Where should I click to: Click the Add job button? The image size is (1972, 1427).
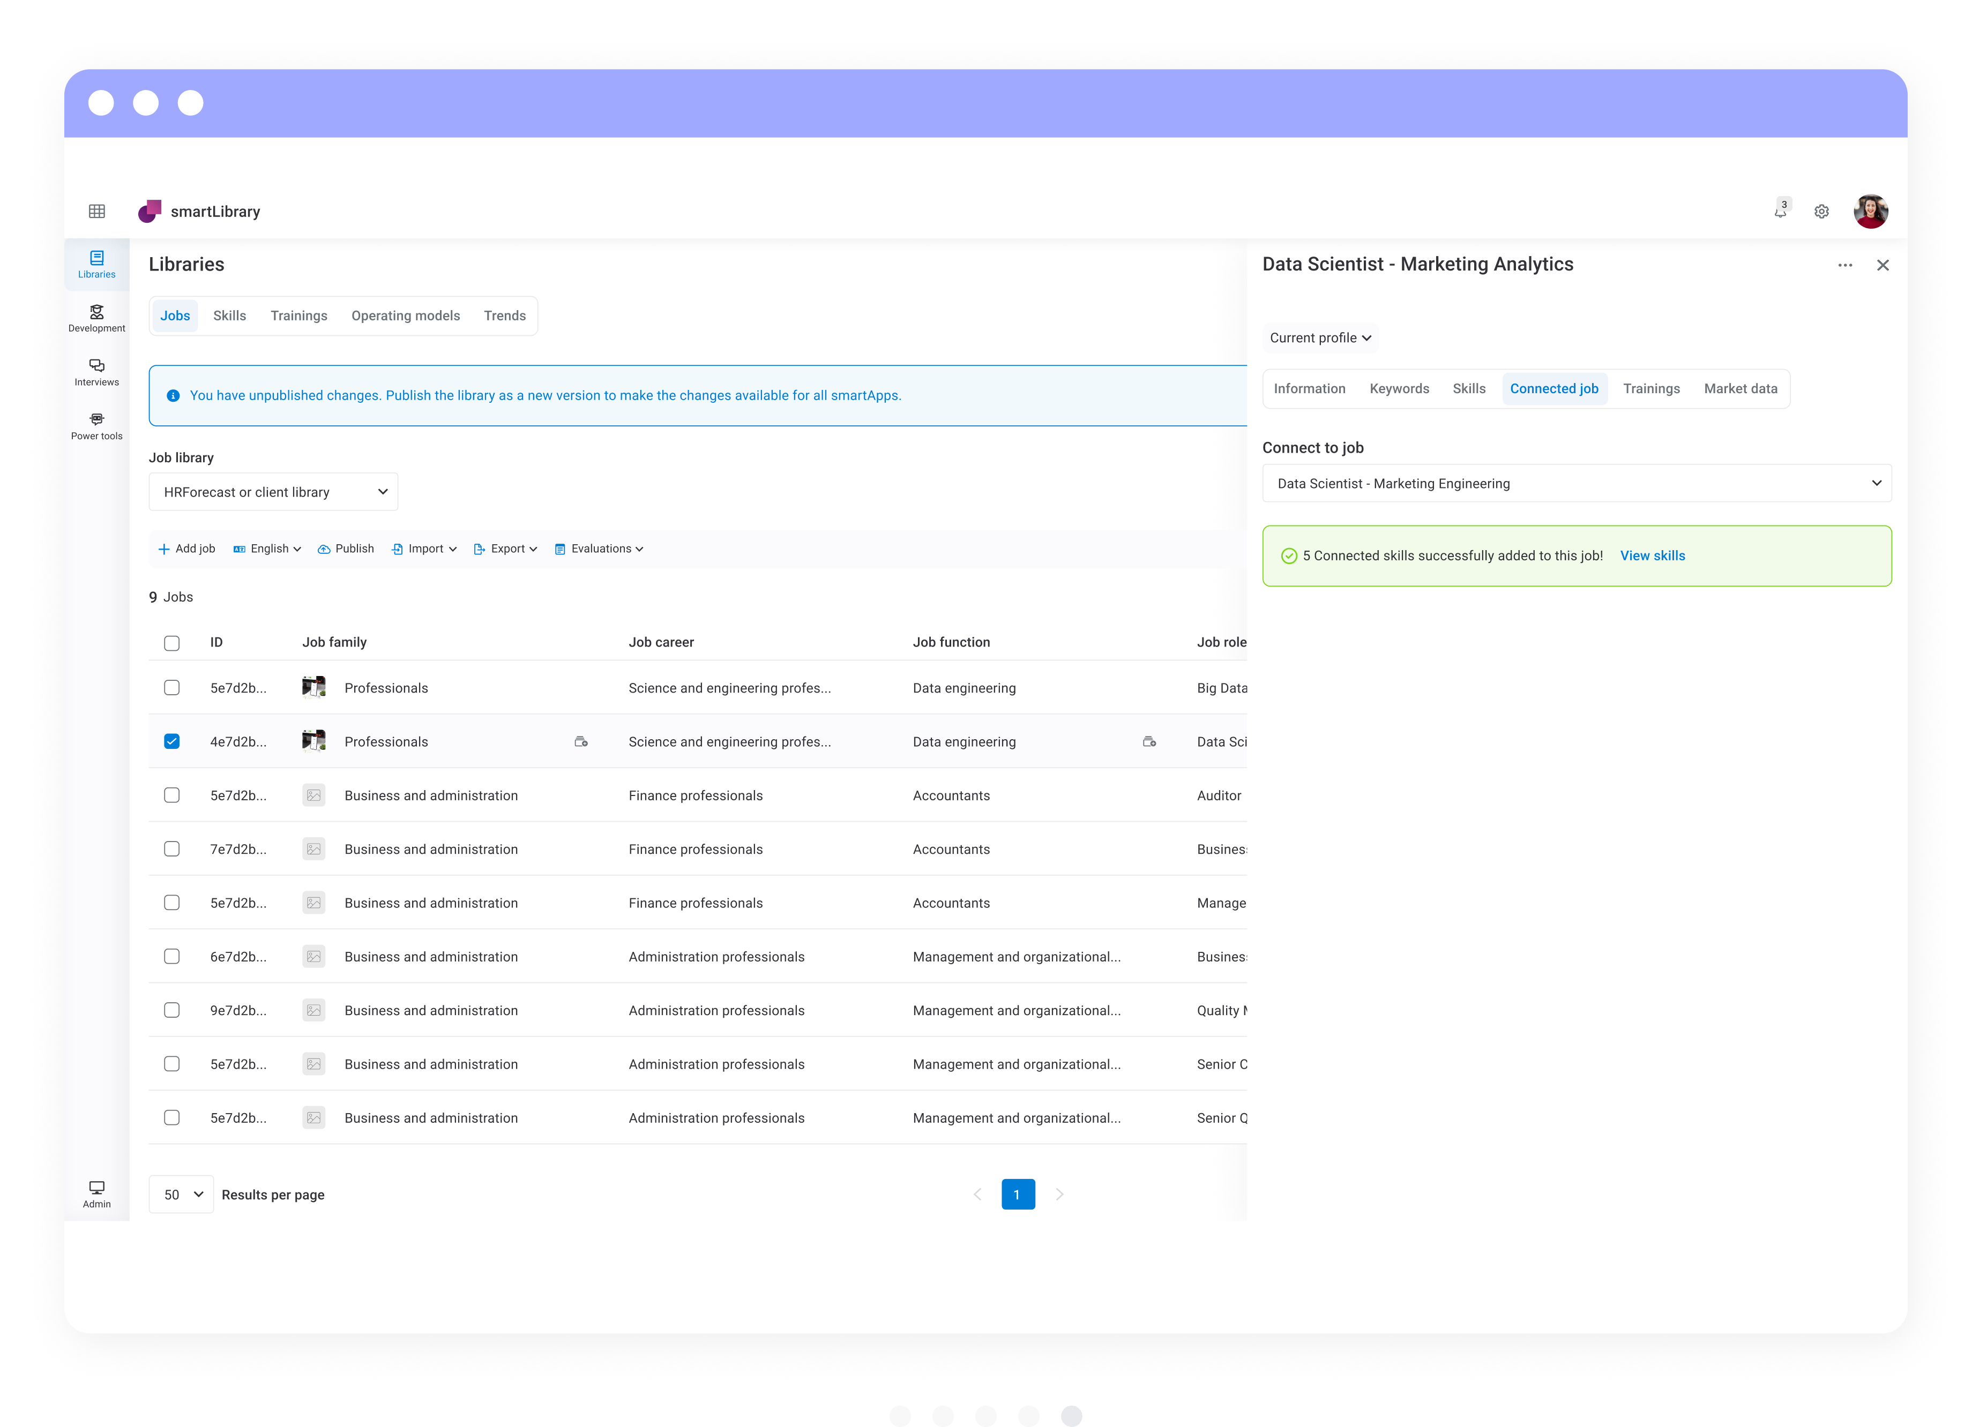coord(187,549)
